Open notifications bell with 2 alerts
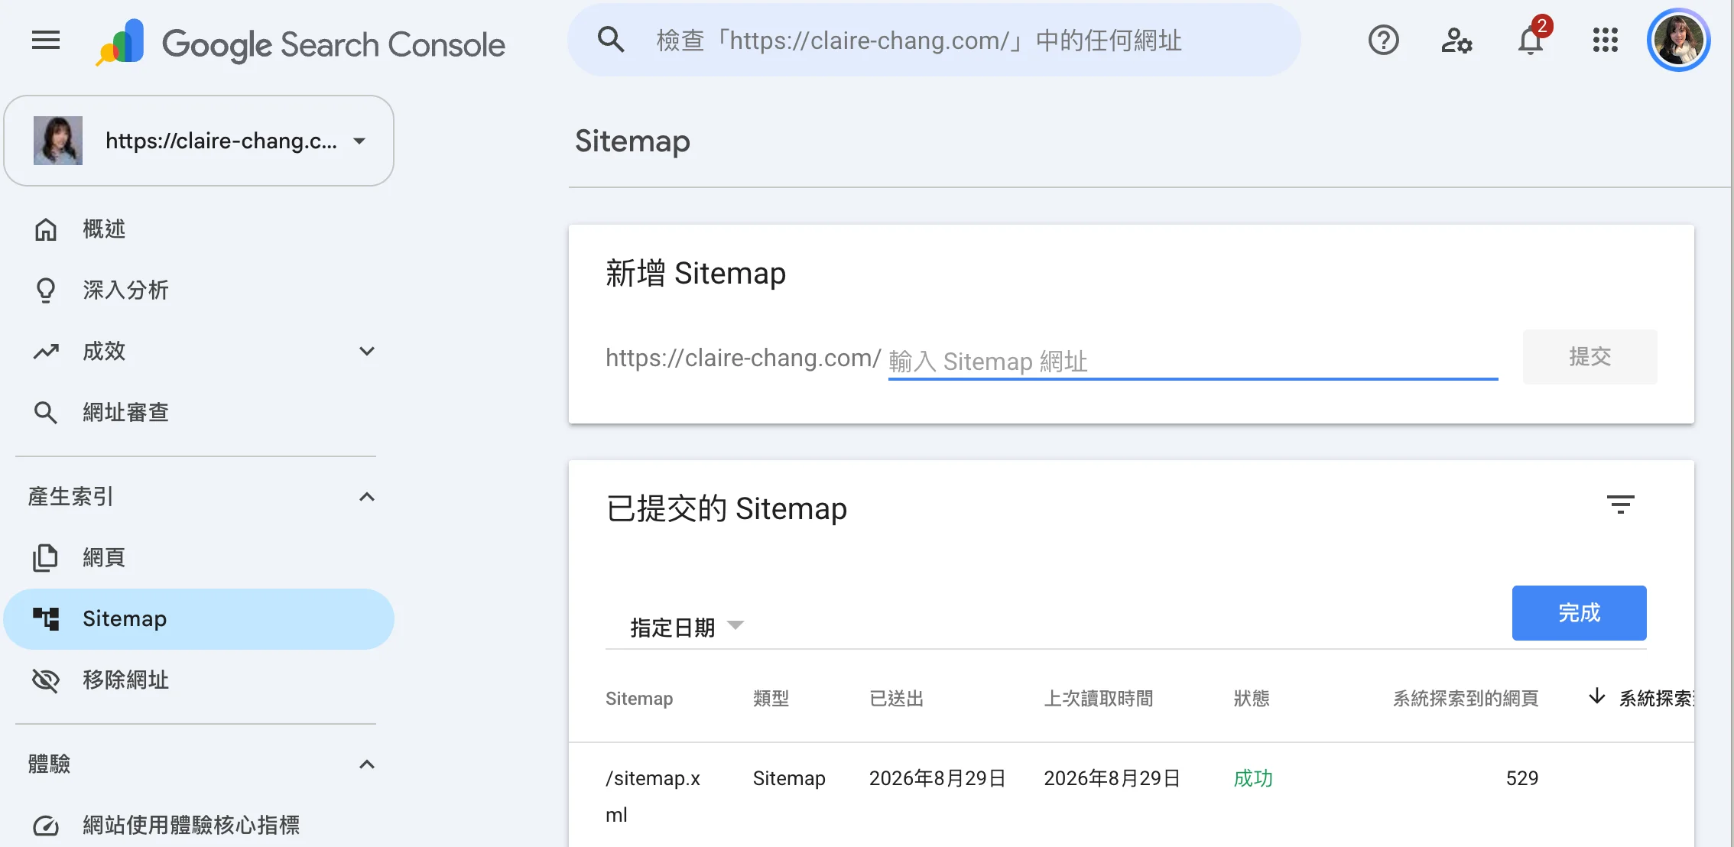This screenshot has height=847, width=1734. 1531,38
